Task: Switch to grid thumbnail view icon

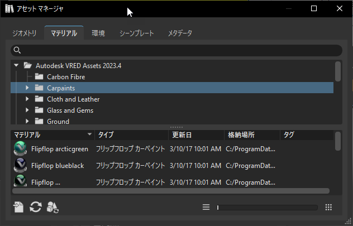Action: point(328,207)
